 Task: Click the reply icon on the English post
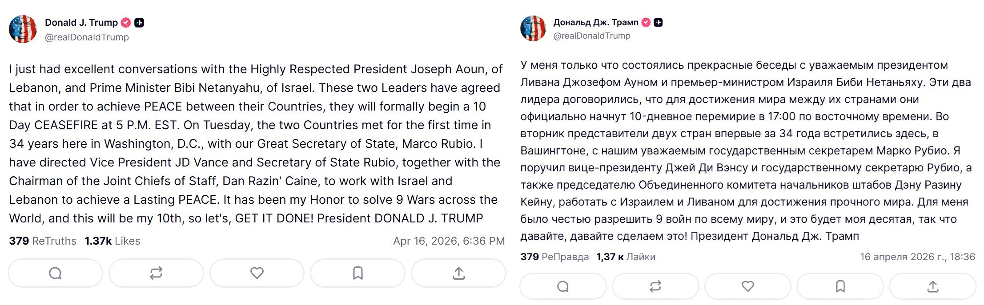[x=55, y=273]
